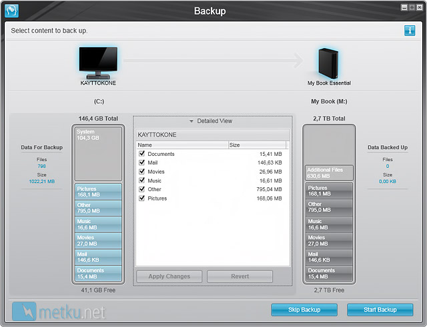Select the blue Music 16,6 MB segment
The width and height of the screenshot is (427, 327).
tap(98, 224)
